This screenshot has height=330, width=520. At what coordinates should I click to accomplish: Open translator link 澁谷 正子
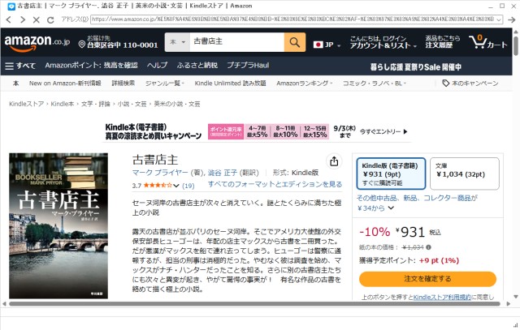[223, 173]
